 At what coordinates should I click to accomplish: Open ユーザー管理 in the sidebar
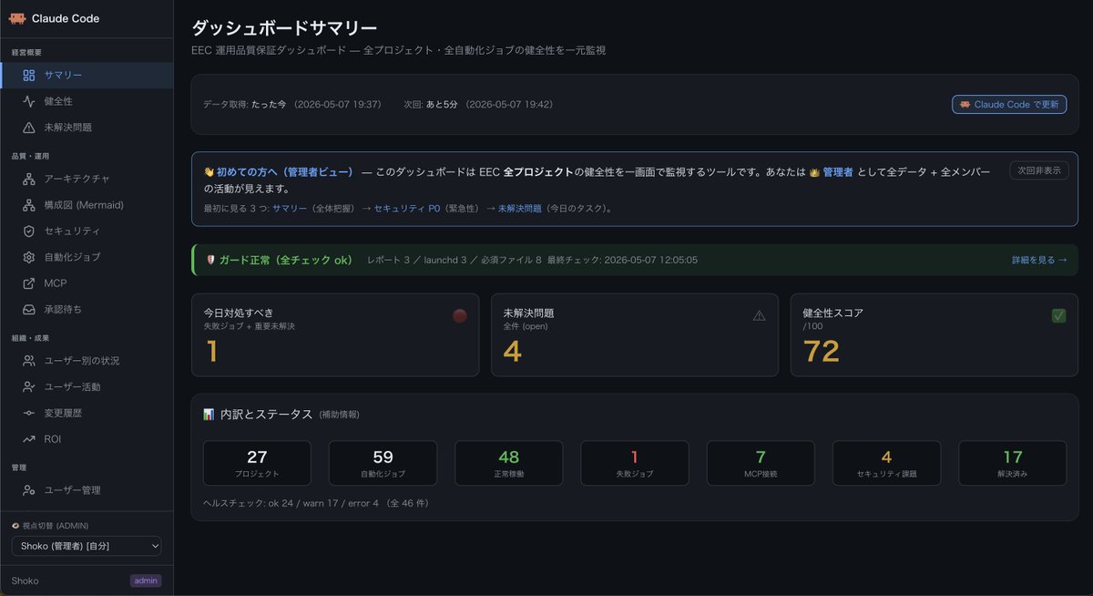click(x=87, y=490)
